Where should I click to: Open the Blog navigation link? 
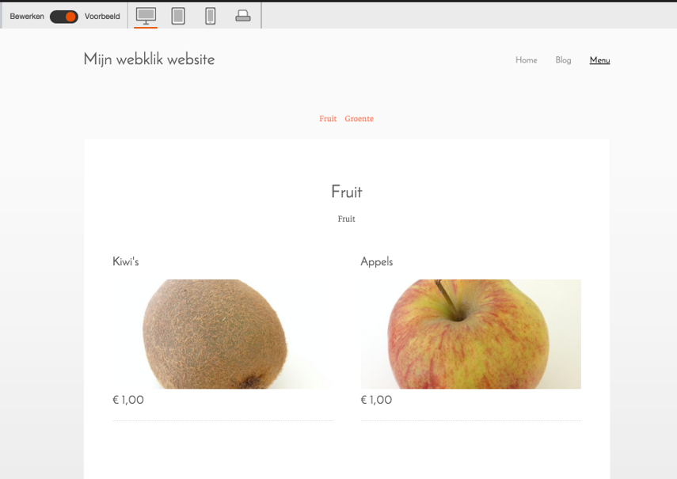pos(563,60)
